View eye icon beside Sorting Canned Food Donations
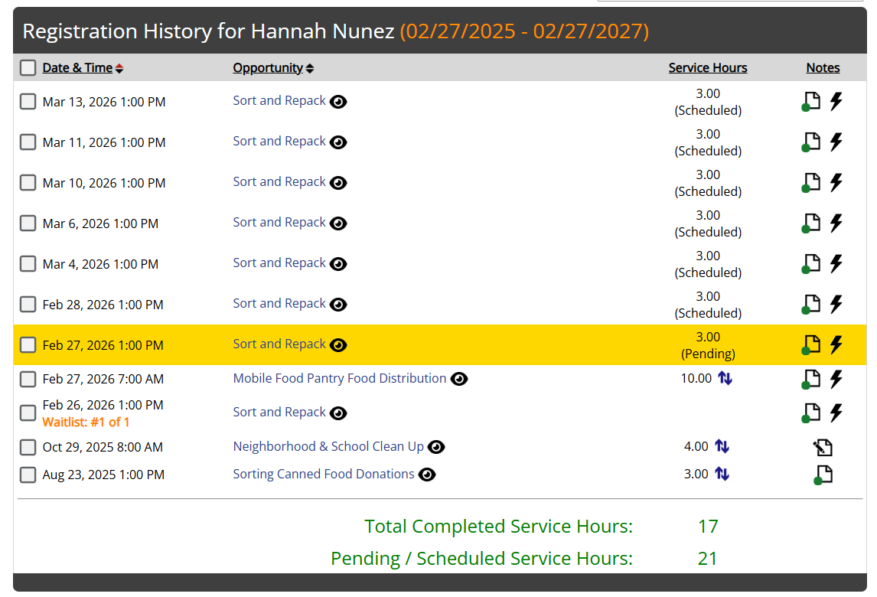 click(427, 475)
